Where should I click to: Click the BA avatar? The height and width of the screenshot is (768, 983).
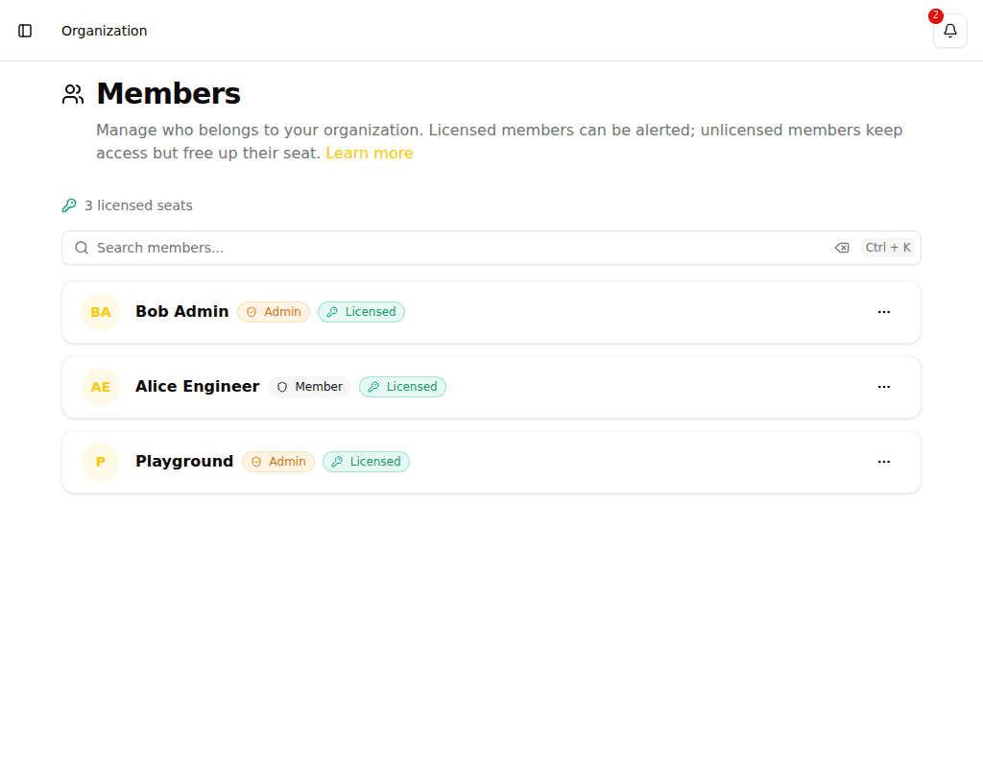tap(101, 312)
